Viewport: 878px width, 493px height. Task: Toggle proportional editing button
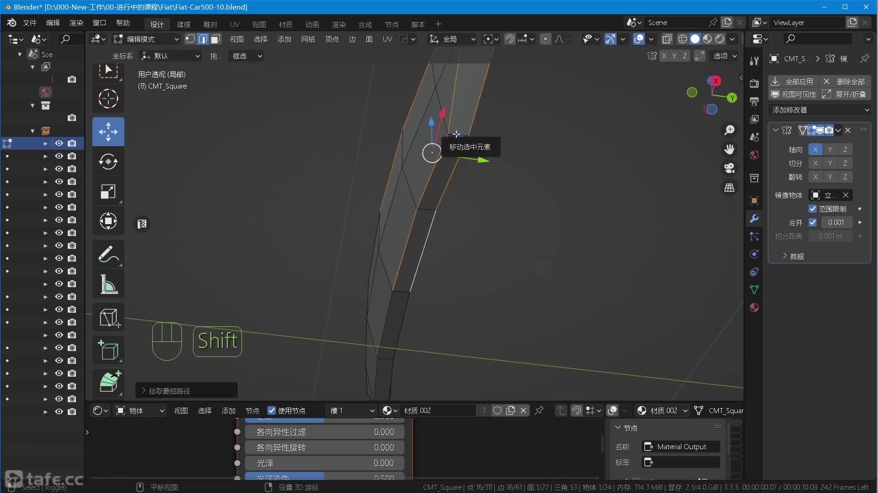pyautogui.click(x=546, y=39)
